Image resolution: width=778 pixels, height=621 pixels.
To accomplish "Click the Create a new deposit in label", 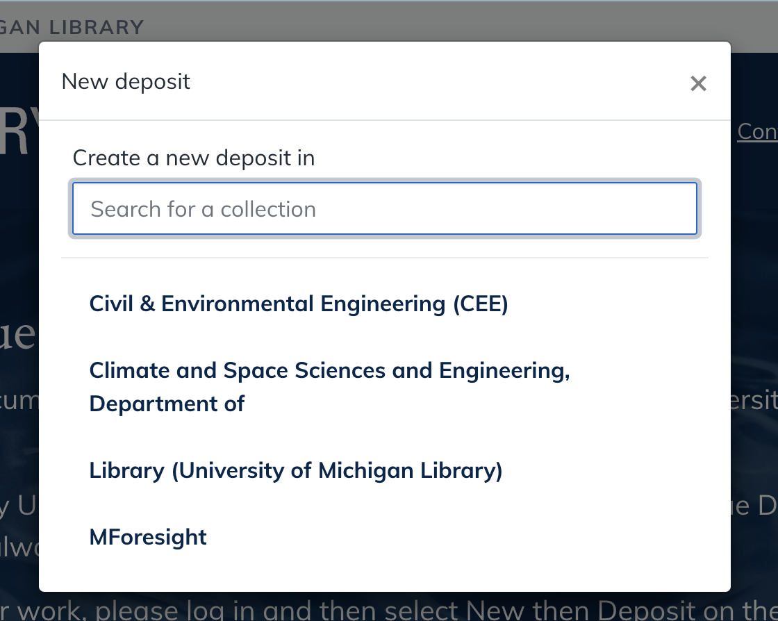I will 194,158.
